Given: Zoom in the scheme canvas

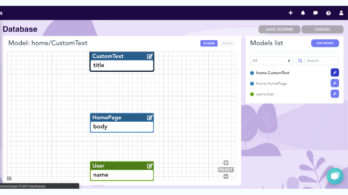Looking at the screenshot, I should 226,163.
